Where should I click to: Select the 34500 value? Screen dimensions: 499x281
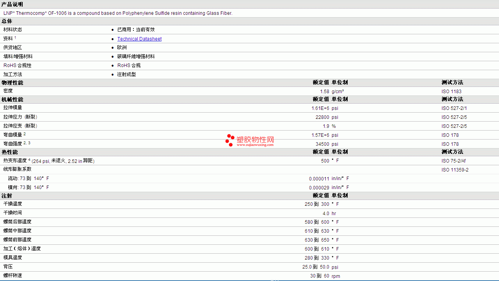pos(322,144)
